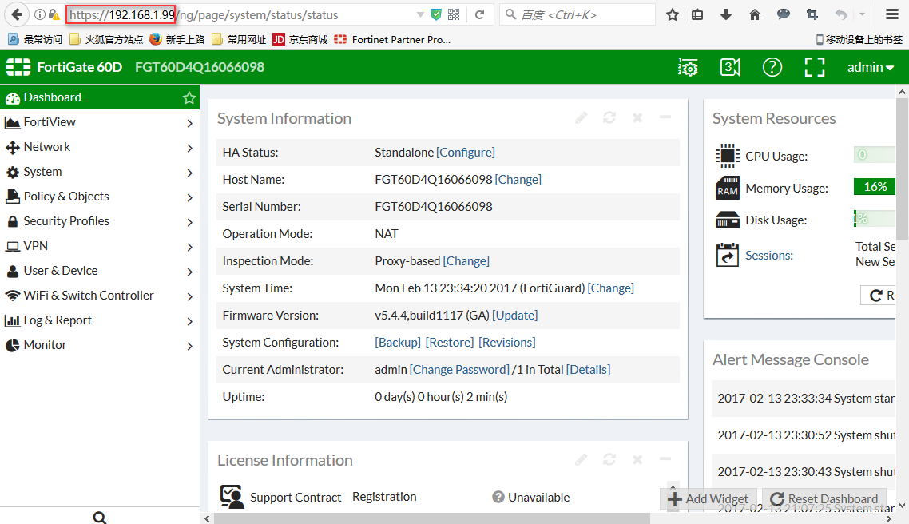Viewport: 909px width, 524px height.
Task: Click the browser back arrow button
Action: click(x=17, y=14)
